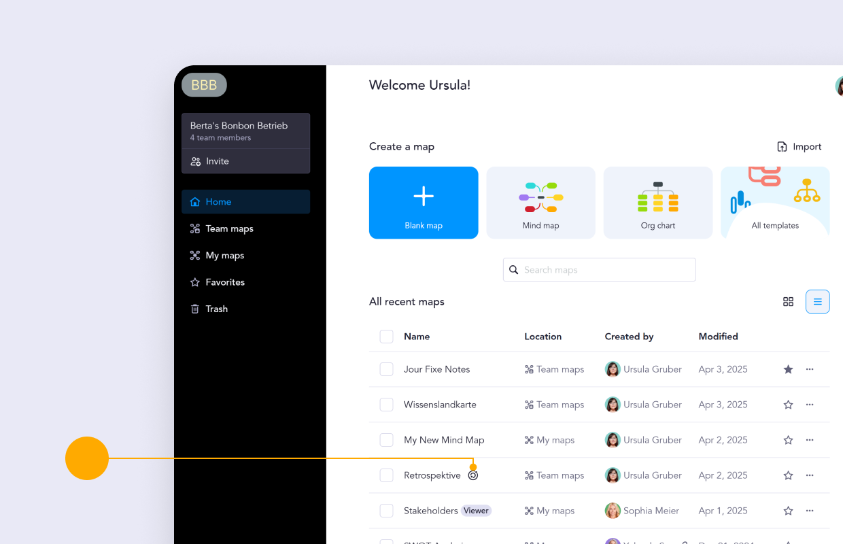
Task: Star My New Mind Map as favorite
Action: click(x=789, y=440)
